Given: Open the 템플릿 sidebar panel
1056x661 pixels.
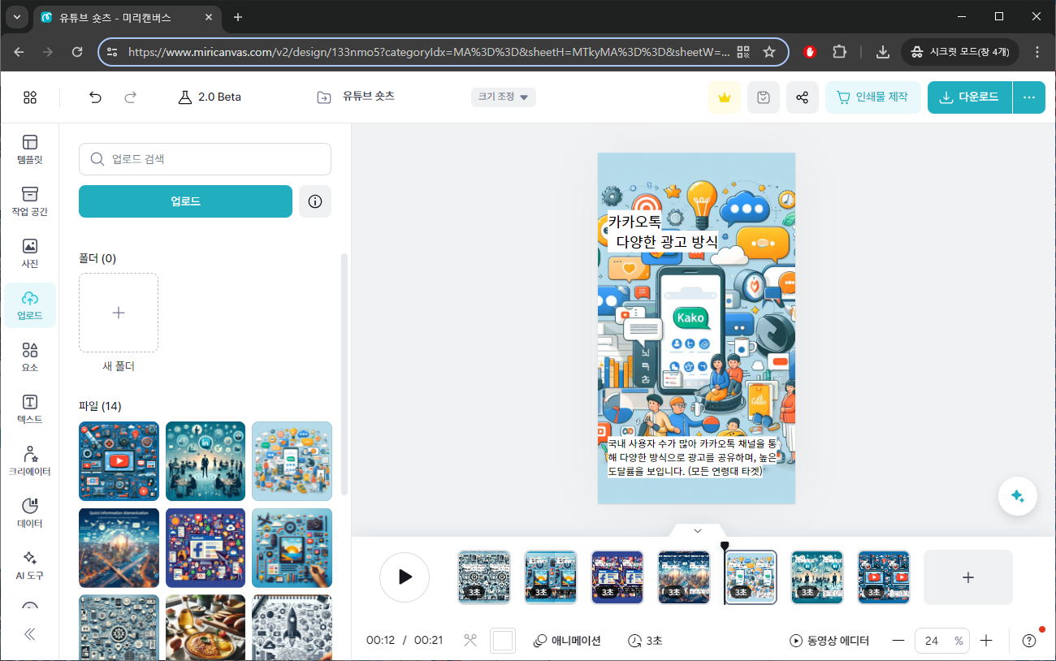Looking at the screenshot, I should tap(30, 150).
